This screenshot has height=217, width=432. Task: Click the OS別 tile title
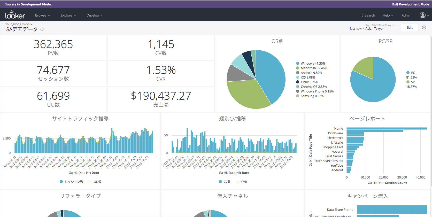[277, 41]
